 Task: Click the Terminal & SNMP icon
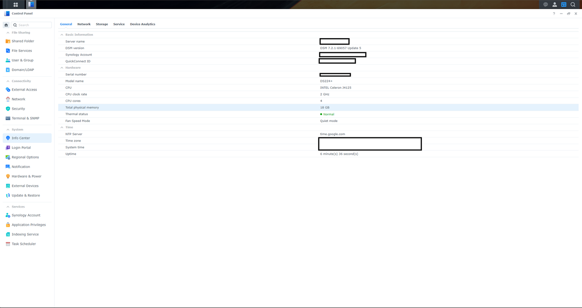(x=8, y=118)
